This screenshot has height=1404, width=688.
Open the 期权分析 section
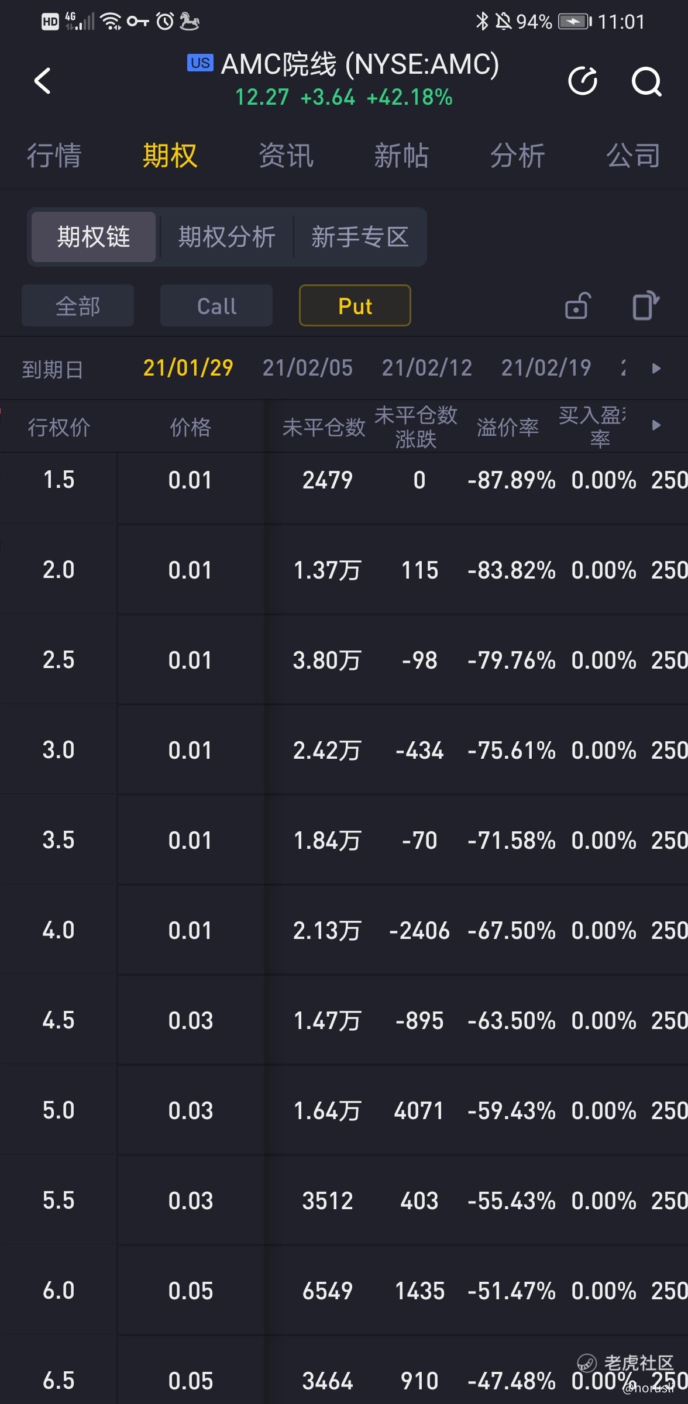coord(226,237)
